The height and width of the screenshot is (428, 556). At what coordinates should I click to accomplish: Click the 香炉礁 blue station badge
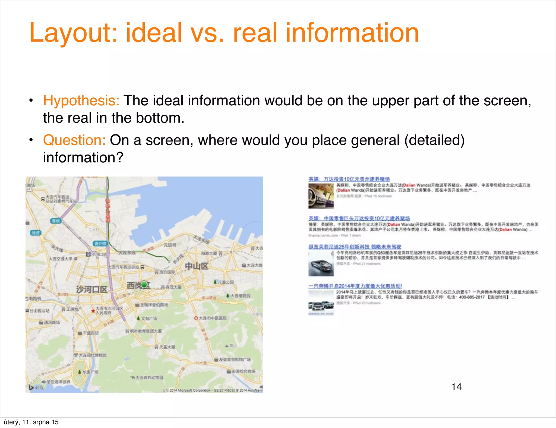click(x=100, y=244)
